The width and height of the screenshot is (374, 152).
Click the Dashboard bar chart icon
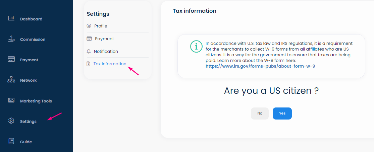[11, 18]
